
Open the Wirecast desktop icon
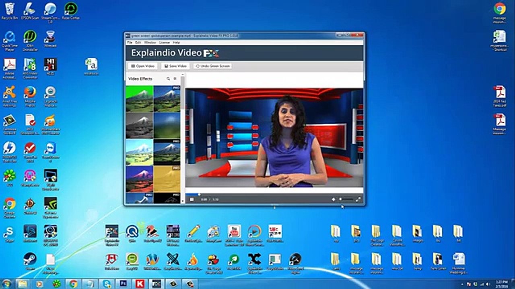click(x=50, y=39)
